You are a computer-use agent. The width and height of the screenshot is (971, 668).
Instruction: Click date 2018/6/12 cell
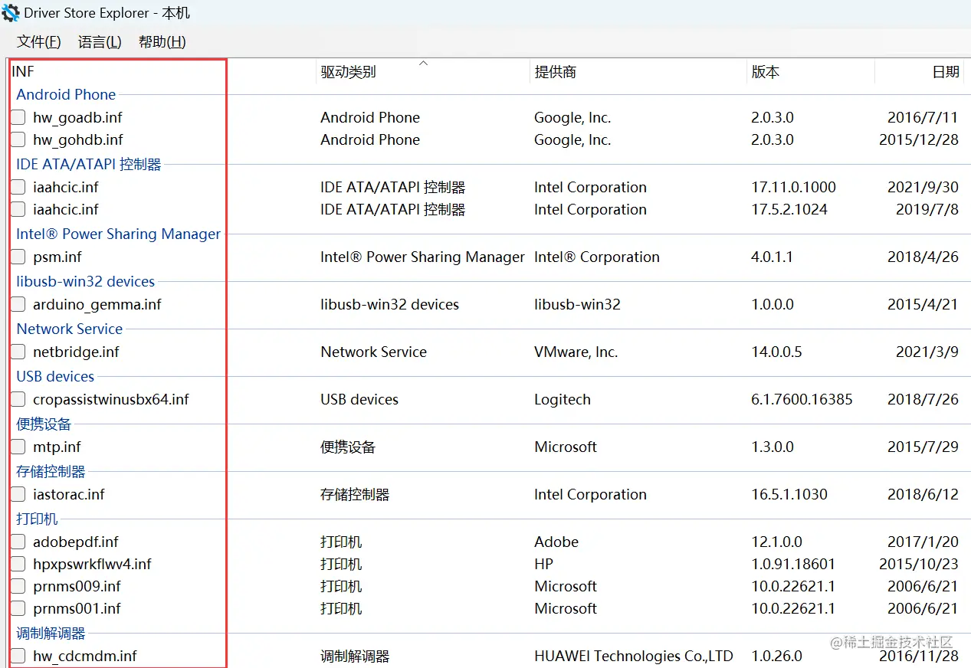[x=923, y=495]
